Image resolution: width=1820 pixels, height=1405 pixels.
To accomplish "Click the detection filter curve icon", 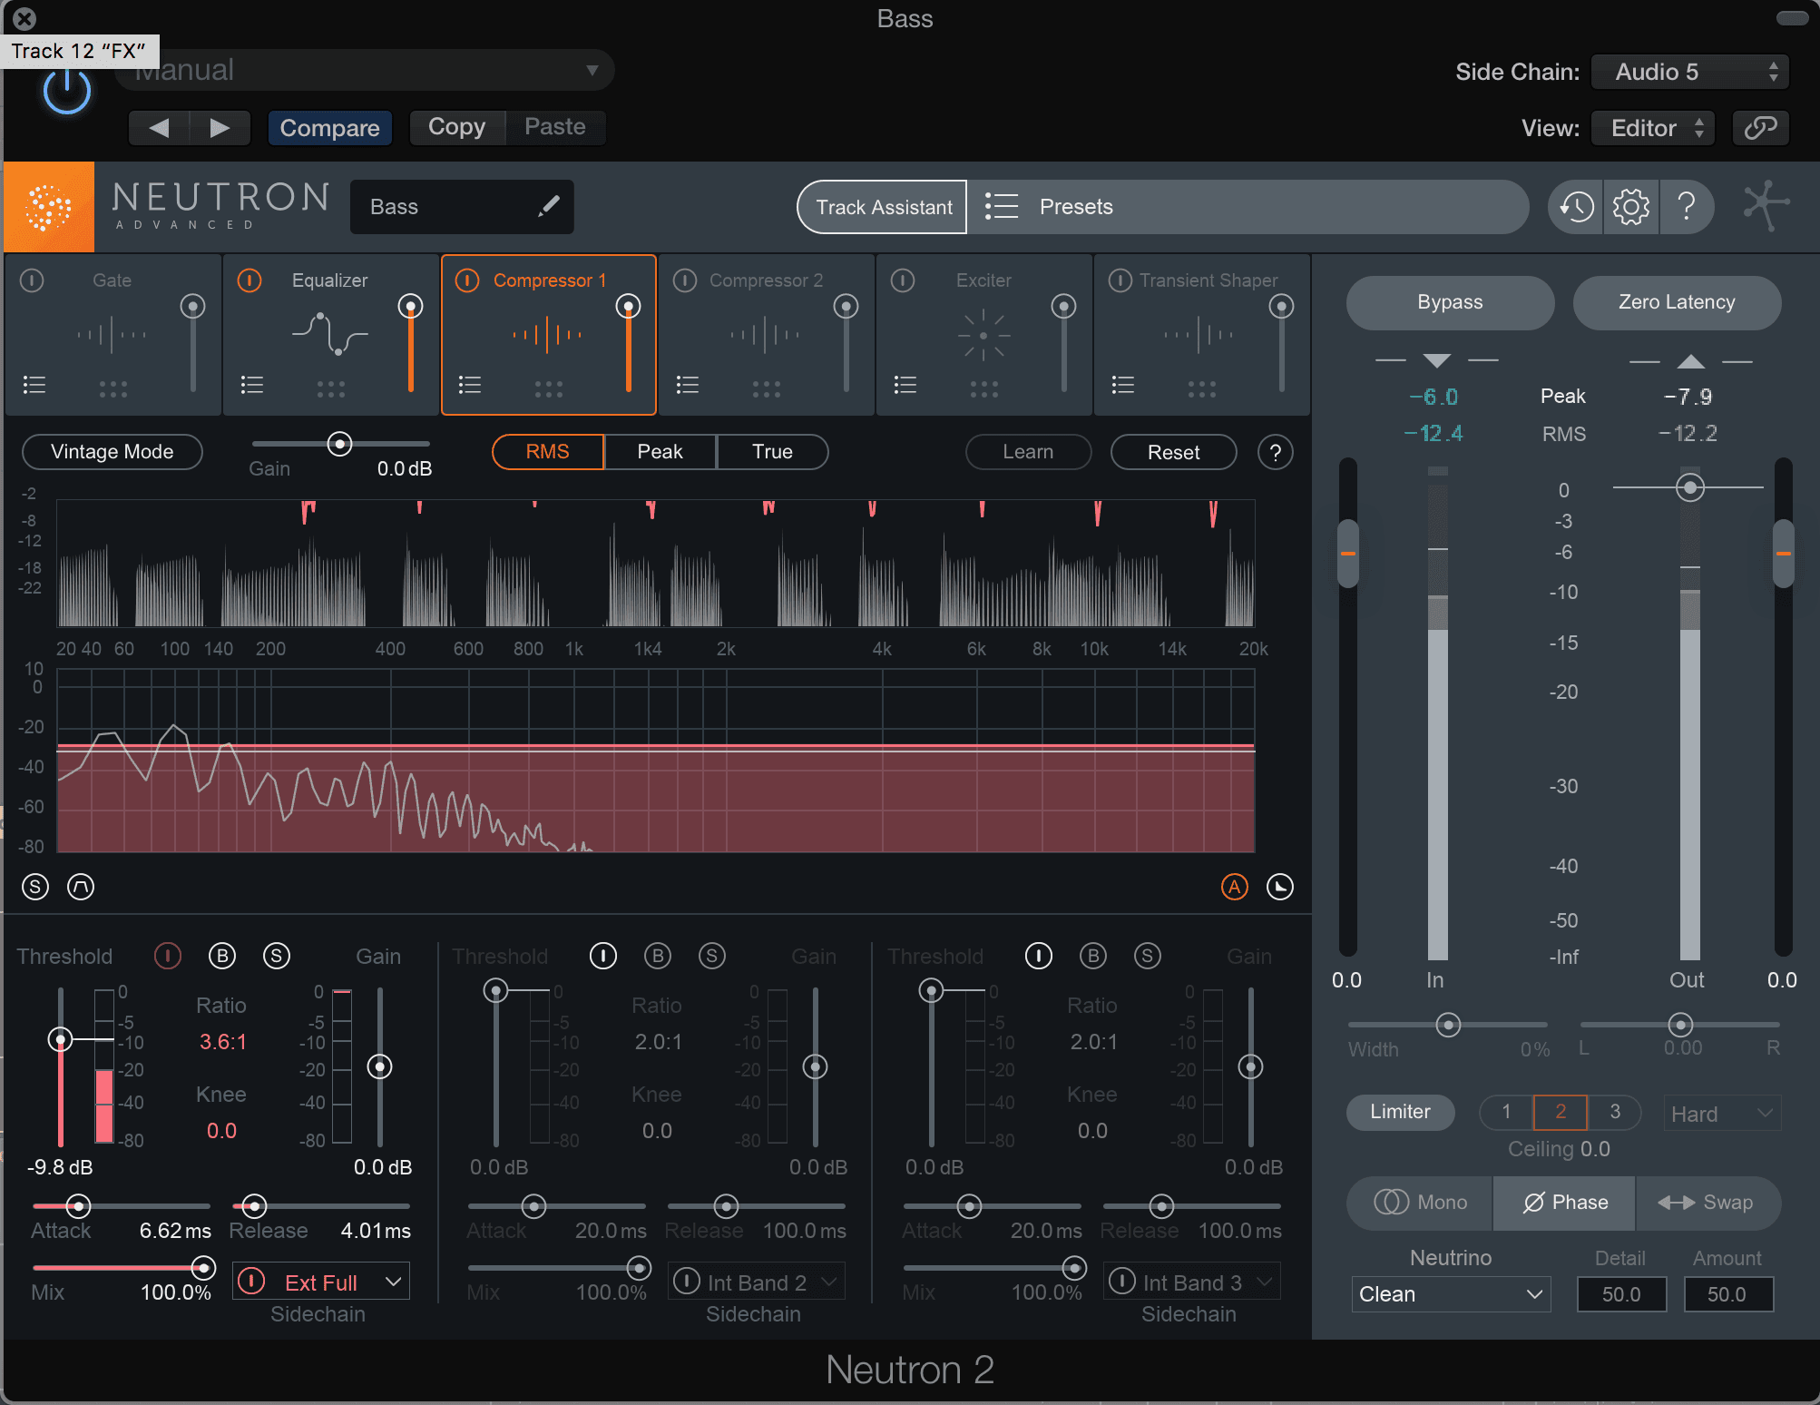I will (x=81, y=887).
